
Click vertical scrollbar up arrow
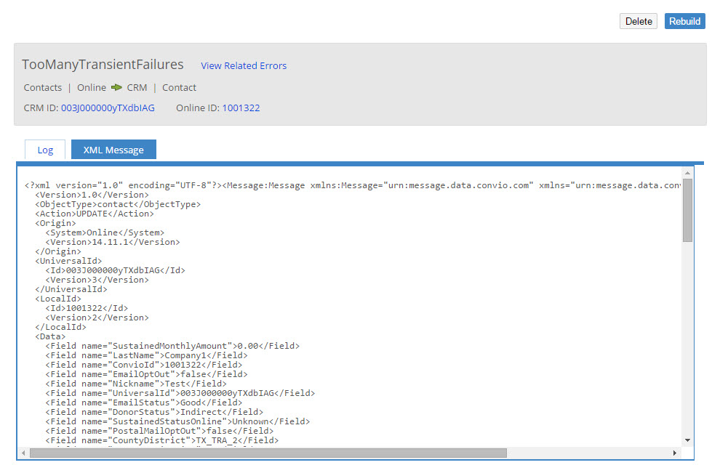pyautogui.click(x=687, y=173)
